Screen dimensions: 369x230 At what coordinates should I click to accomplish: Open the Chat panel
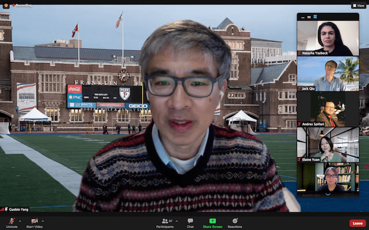(190, 223)
